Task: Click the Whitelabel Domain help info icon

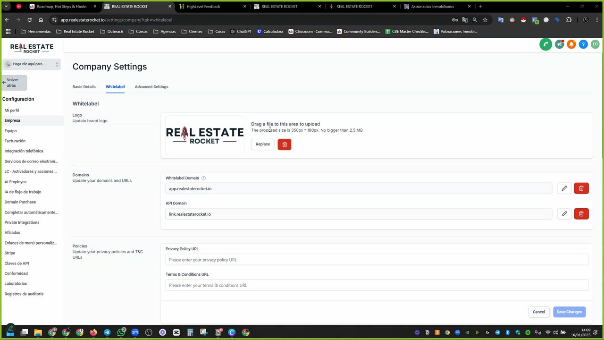Action: pos(204,178)
